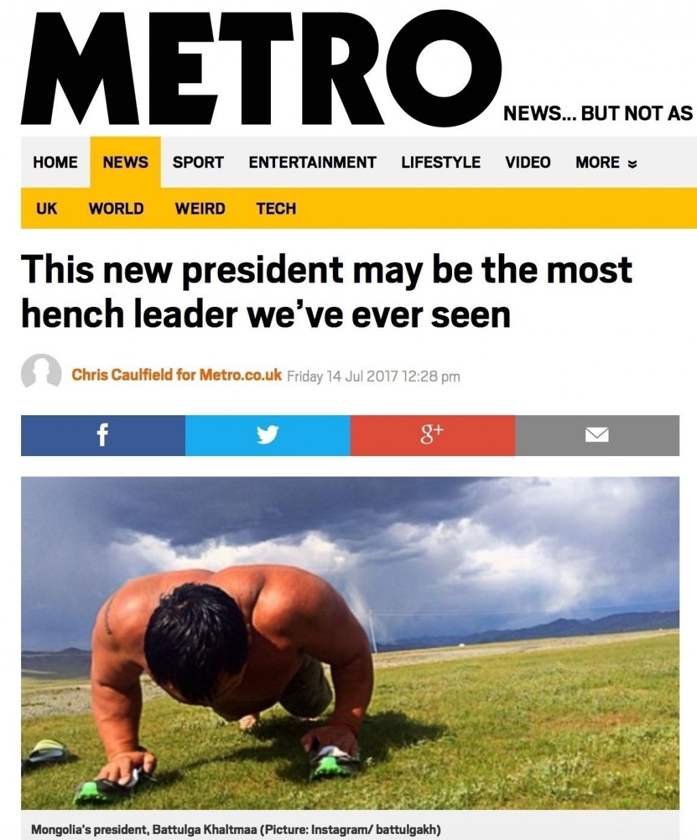This screenshot has width=697, height=840.
Task: Open the push-up photo of Mongolia's president
Action: tap(350, 643)
